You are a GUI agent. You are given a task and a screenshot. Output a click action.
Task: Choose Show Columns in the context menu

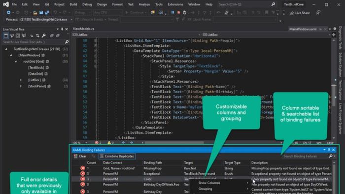click(209, 183)
